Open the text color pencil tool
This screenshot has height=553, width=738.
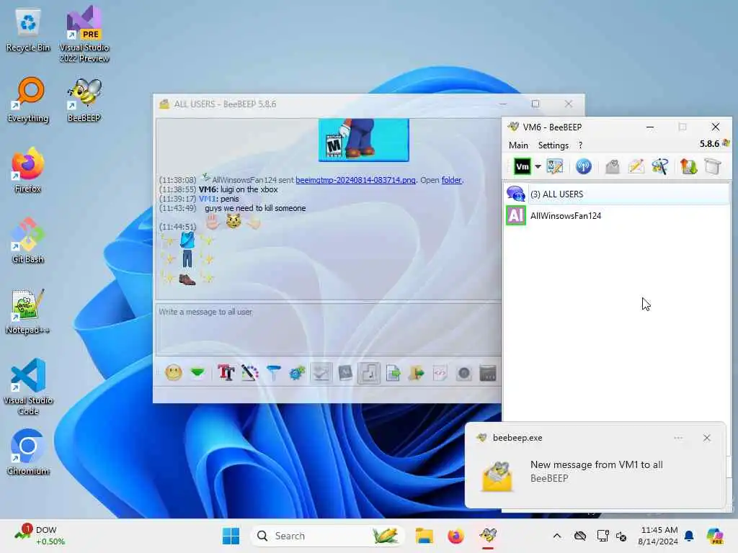(249, 374)
